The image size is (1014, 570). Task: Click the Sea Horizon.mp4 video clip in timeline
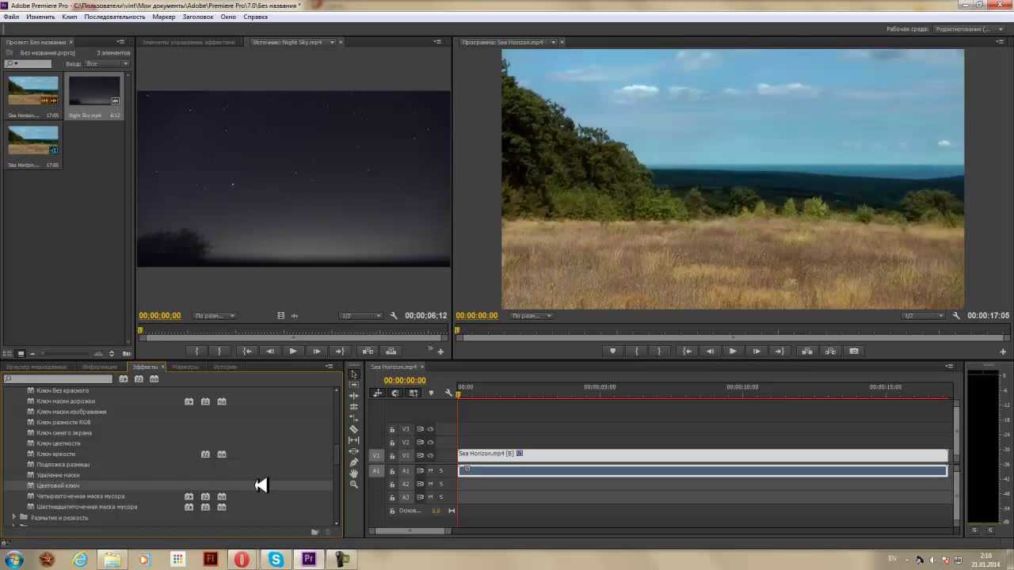(703, 454)
